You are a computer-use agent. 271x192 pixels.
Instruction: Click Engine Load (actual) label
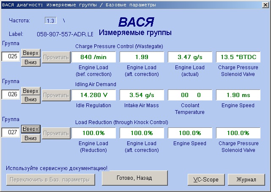coord(190,71)
